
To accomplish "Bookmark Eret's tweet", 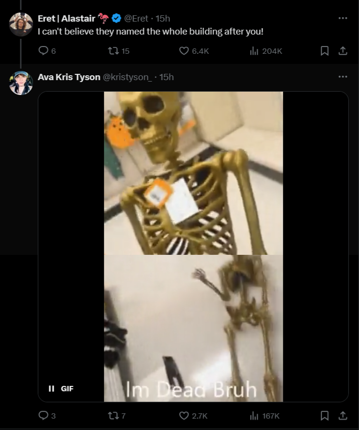I will [x=325, y=51].
